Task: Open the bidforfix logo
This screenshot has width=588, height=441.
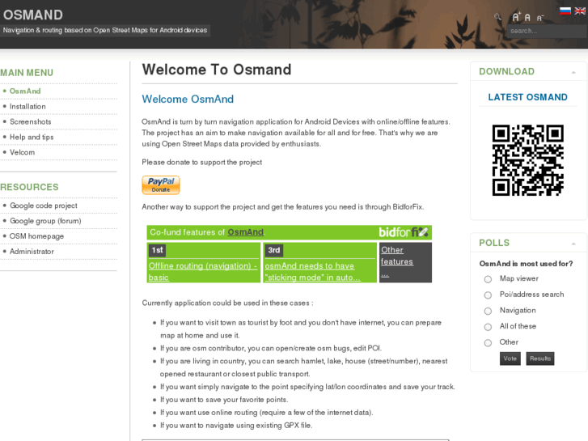Action: click(403, 232)
